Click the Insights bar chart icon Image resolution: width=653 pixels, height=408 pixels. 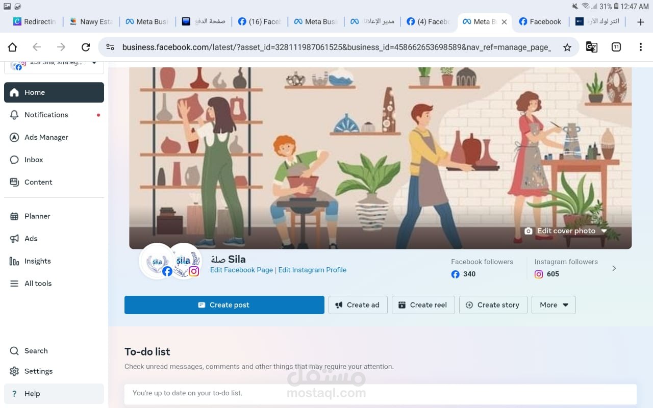(x=14, y=261)
